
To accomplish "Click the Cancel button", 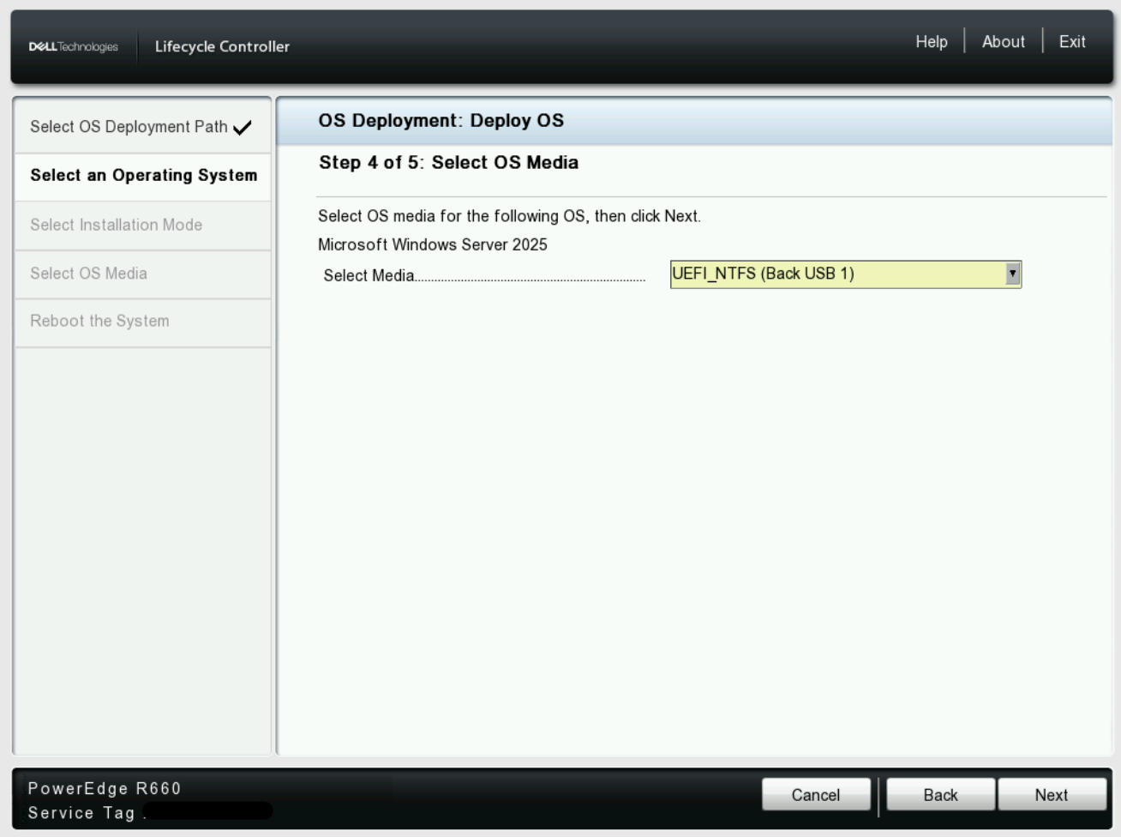I will coord(816,795).
